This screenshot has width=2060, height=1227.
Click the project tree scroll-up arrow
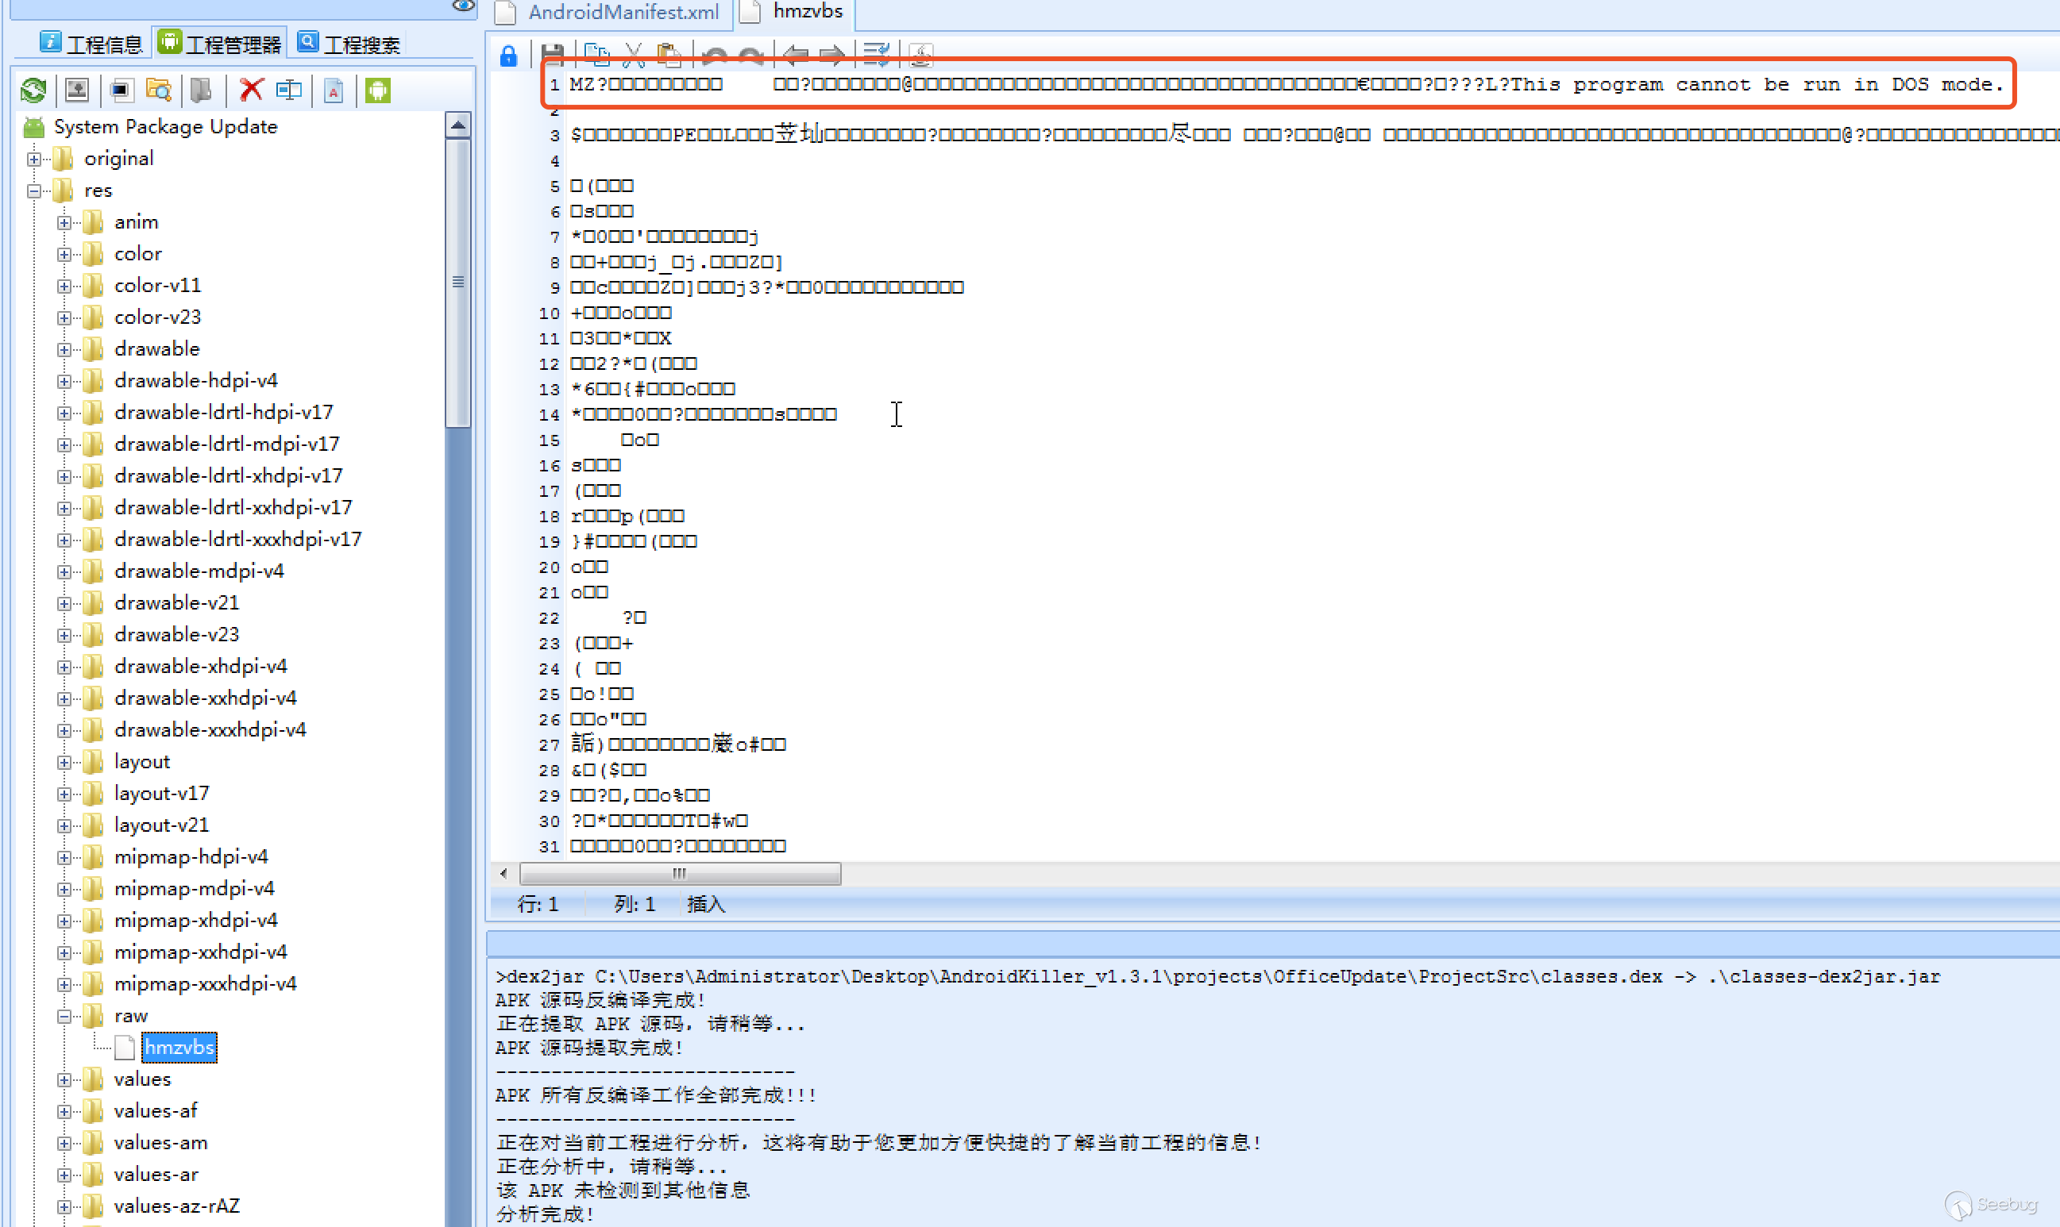click(457, 125)
